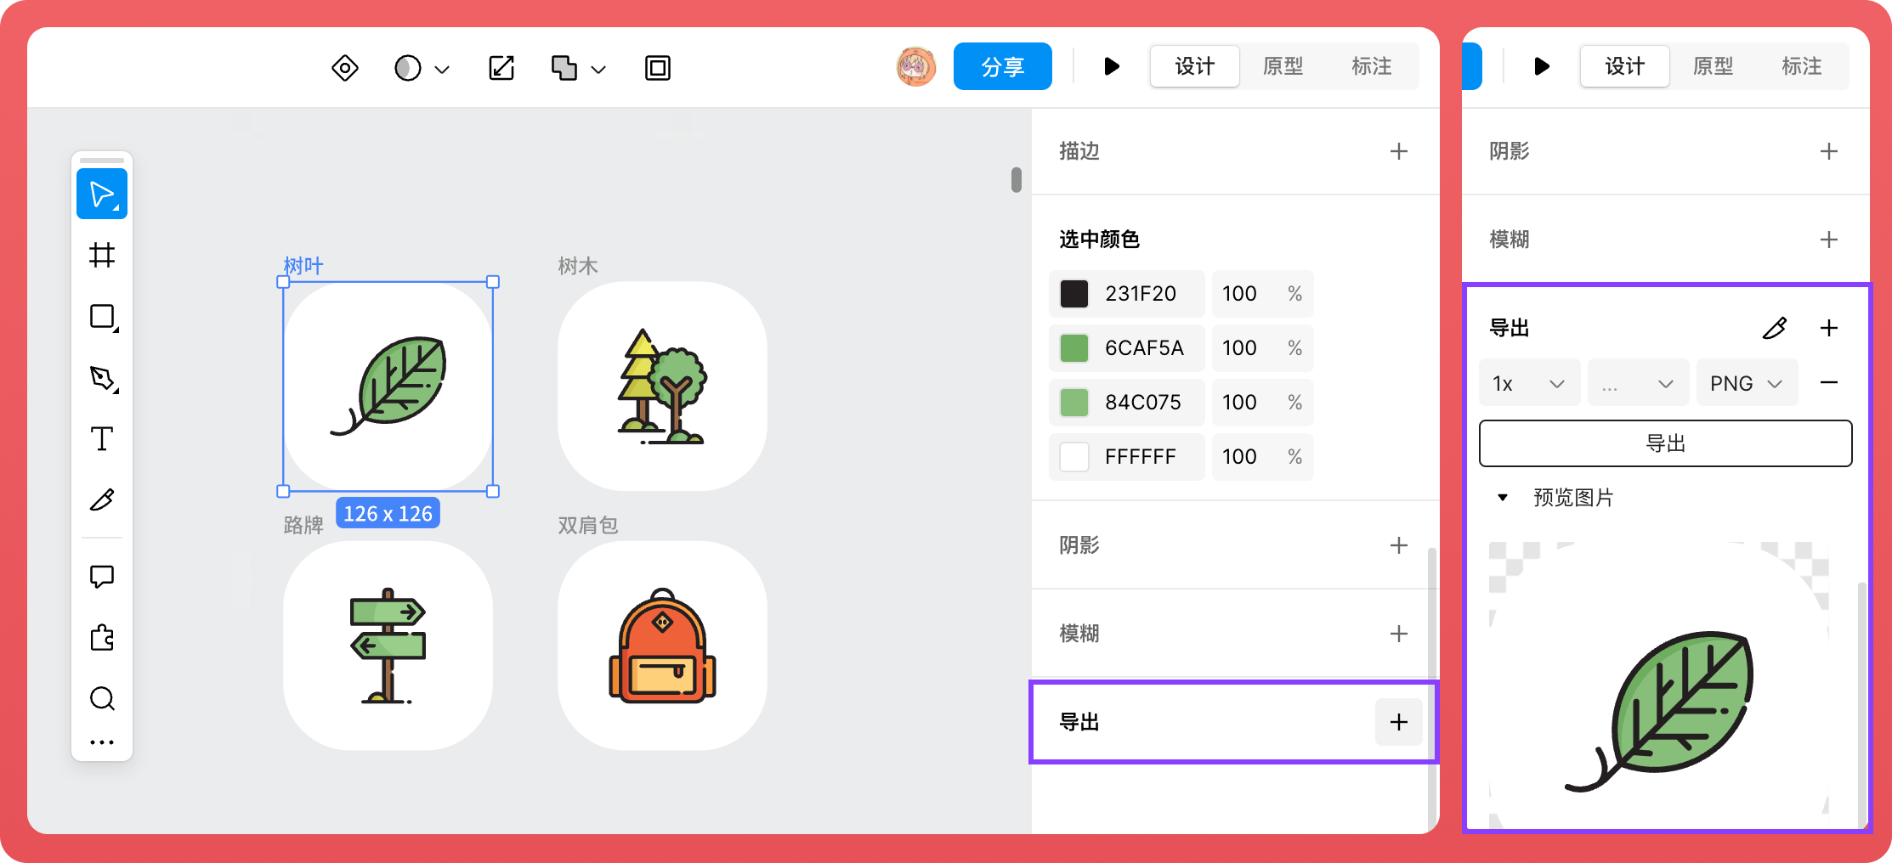Click the outlined 导出 export button

click(x=1665, y=443)
